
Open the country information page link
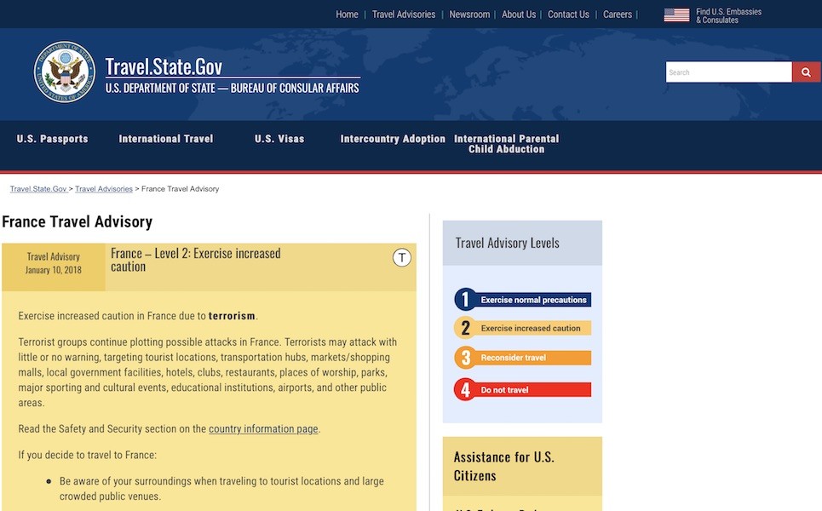coord(263,428)
